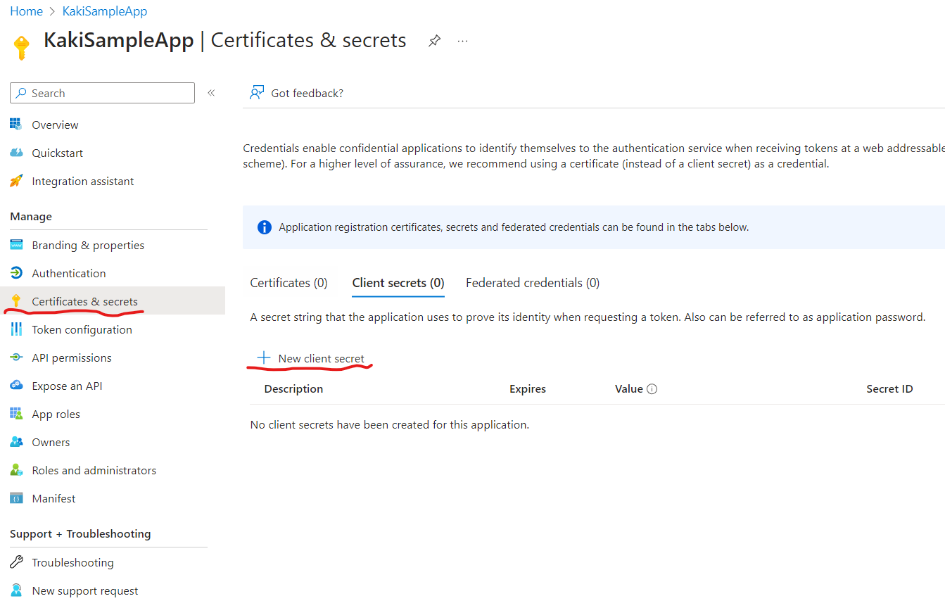This screenshot has width=945, height=608.
Task: Click the API permissions icon
Action: pyautogui.click(x=16, y=357)
